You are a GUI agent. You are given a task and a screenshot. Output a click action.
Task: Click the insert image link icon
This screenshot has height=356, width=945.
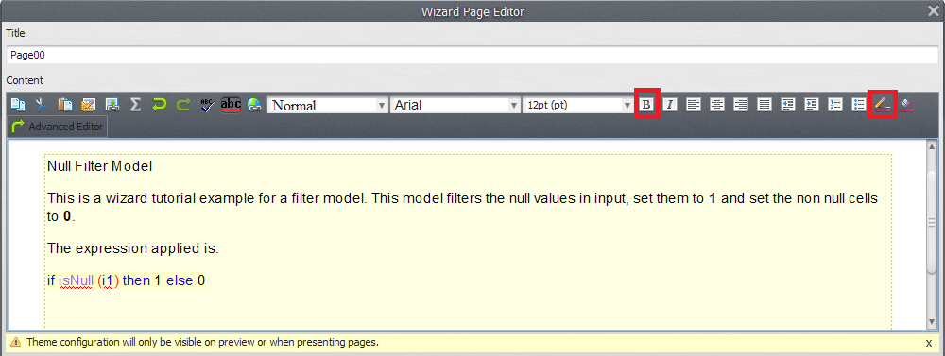tap(112, 105)
